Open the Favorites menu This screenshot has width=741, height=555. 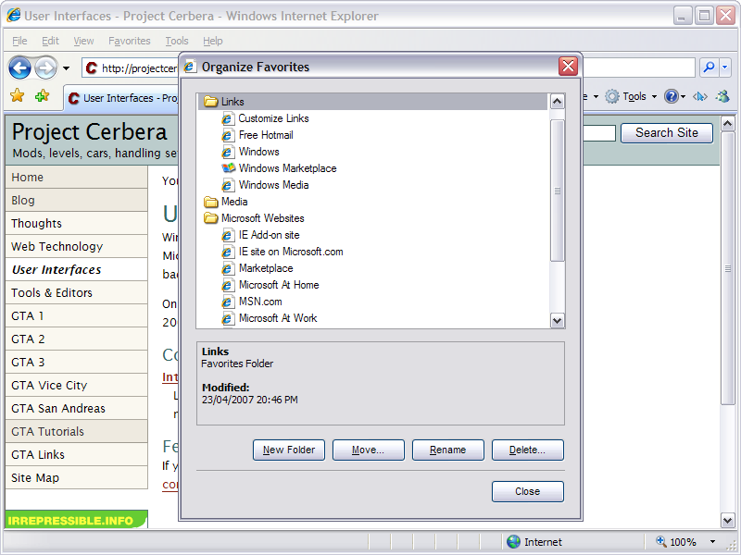[x=129, y=41]
